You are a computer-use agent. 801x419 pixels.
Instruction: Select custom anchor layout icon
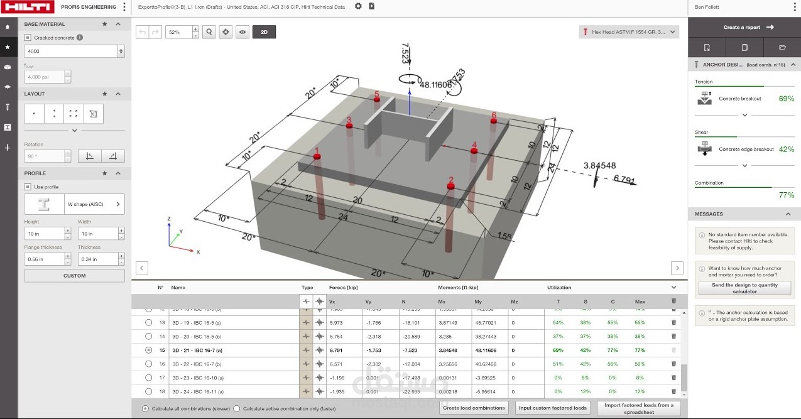[94, 114]
